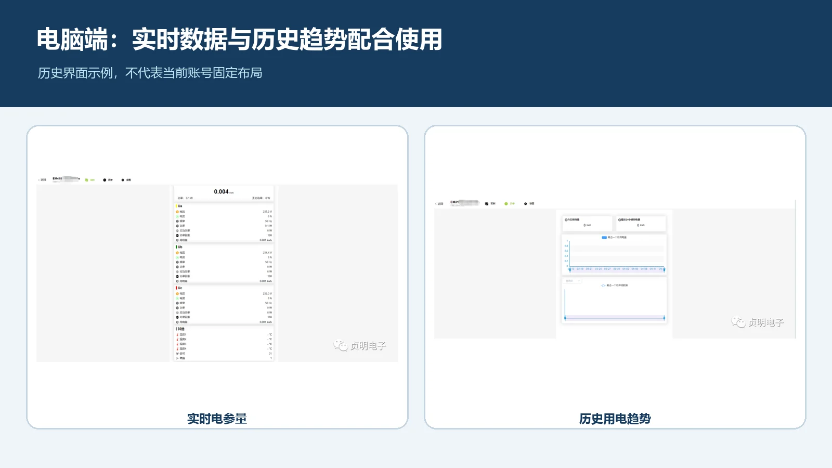Click the orange 电压 icon under Ub
Screen dimensions: 832x468
[x=177, y=253]
